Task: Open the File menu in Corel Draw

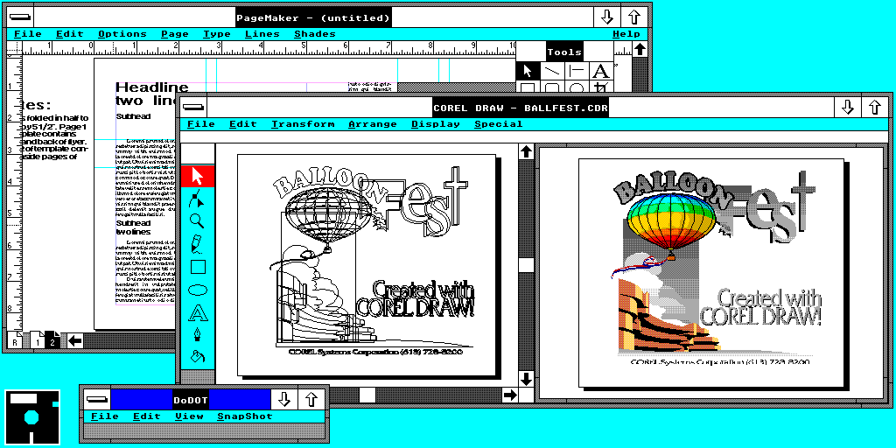Action: click(201, 124)
